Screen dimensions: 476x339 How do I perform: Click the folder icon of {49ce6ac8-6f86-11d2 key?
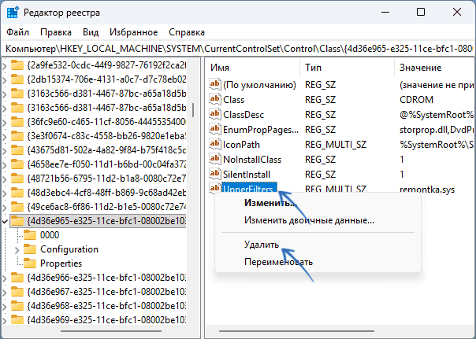[17, 207]
